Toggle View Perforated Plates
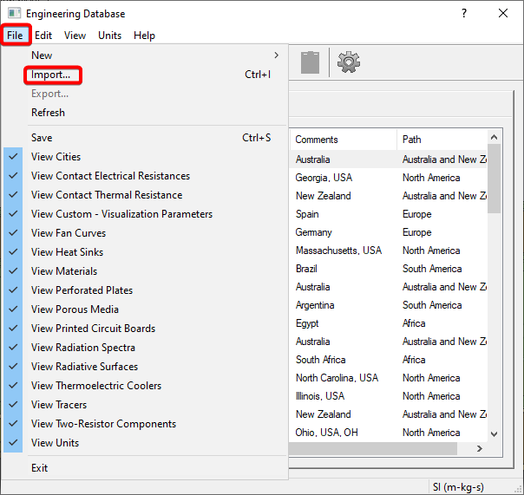Screen dimensions: 524x495 146,290
